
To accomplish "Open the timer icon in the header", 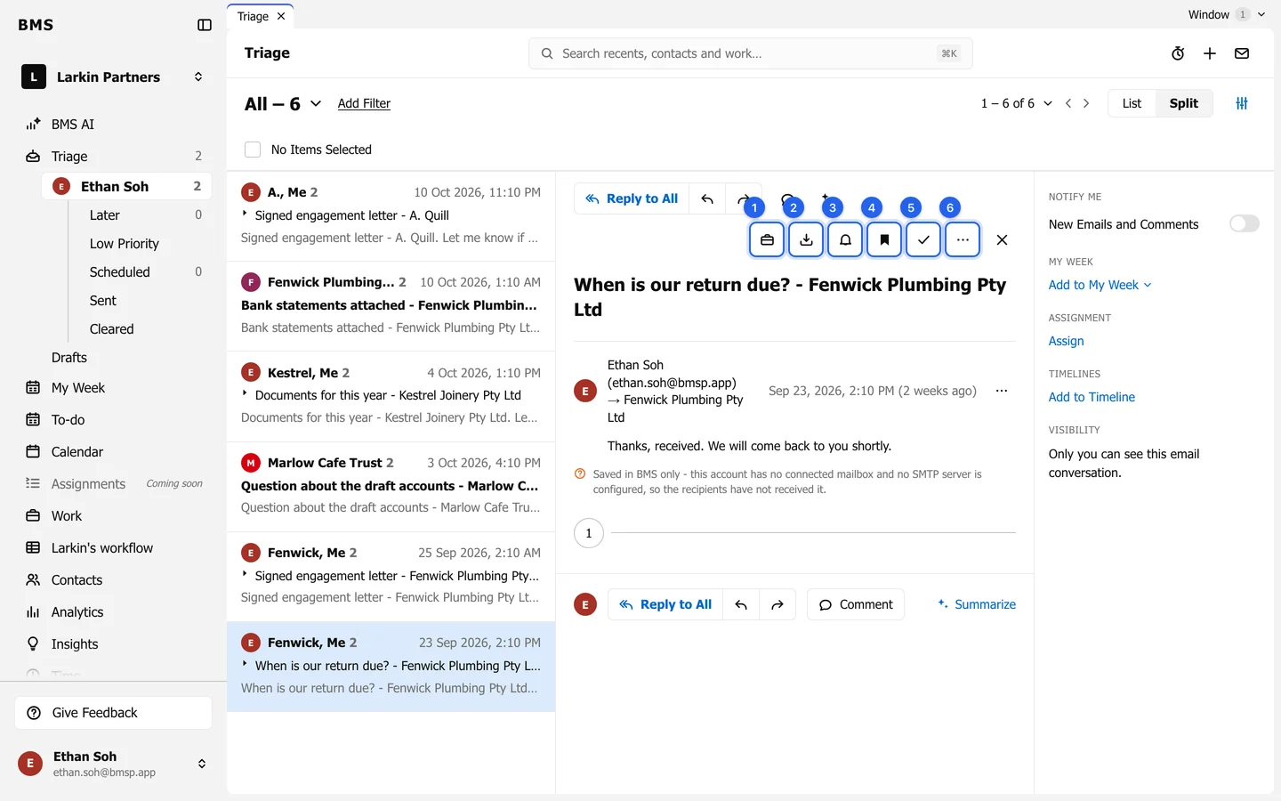I will tap(1178, 53).
